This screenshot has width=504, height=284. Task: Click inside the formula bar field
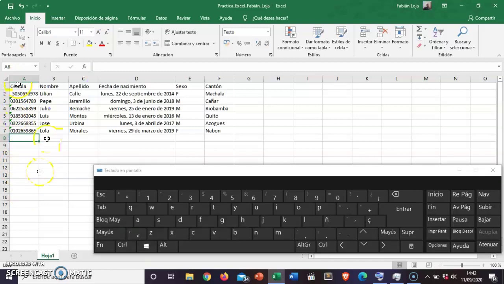pos(294,67)
